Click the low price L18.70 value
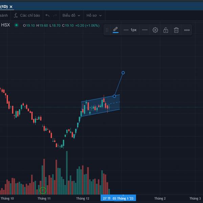Viewport: 203px width, 203px height. click(55, 25)
